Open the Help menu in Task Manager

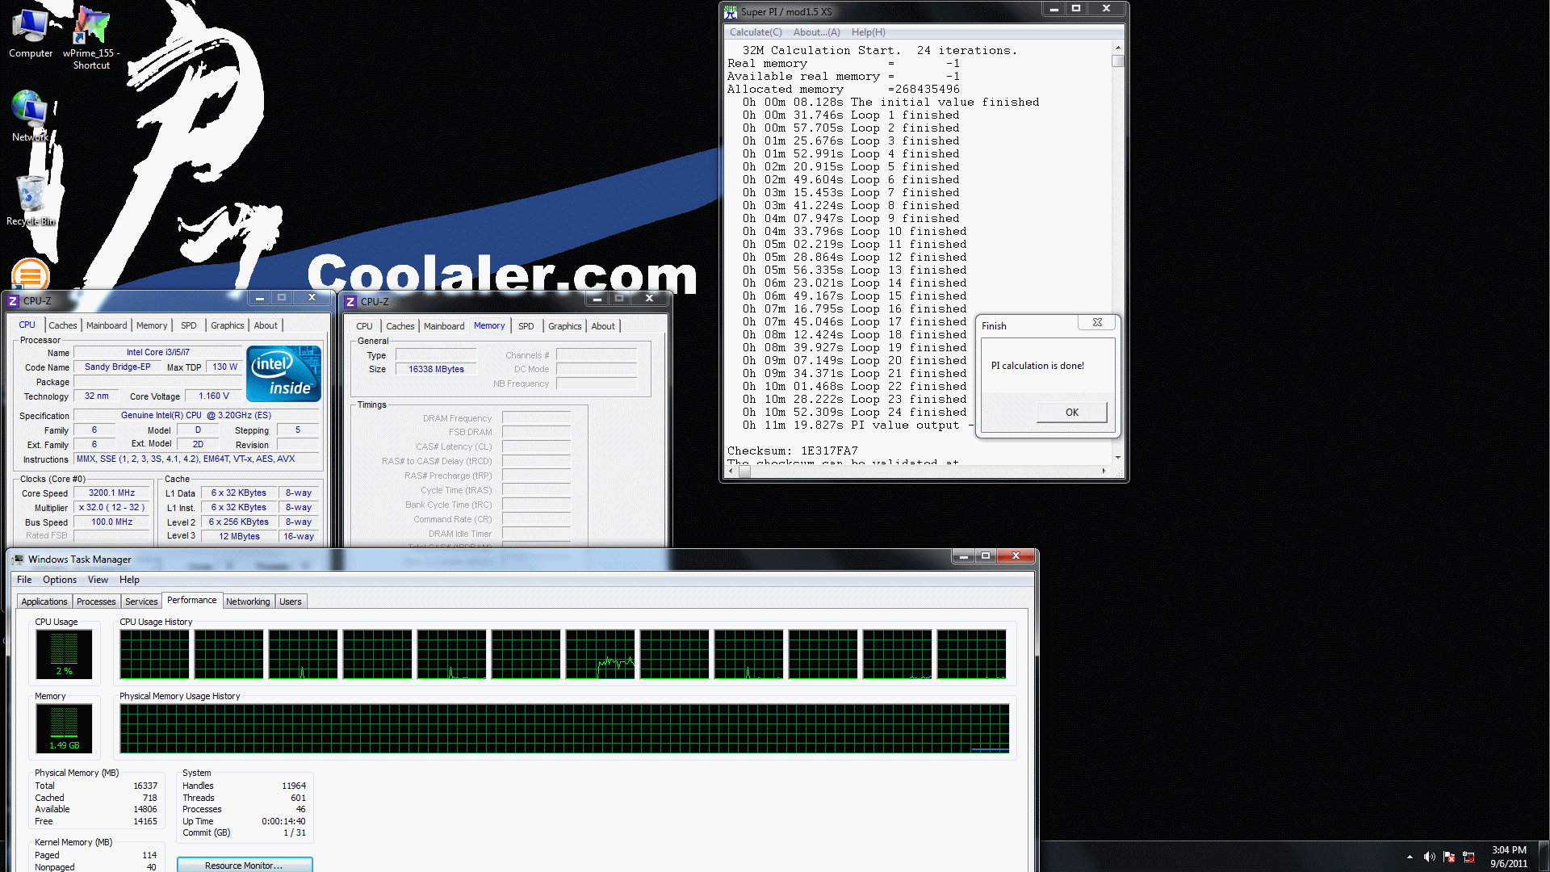click(129, 580)
